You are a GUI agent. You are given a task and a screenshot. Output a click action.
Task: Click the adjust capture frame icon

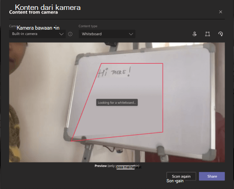pyautogui.click(x=207, y=34)
